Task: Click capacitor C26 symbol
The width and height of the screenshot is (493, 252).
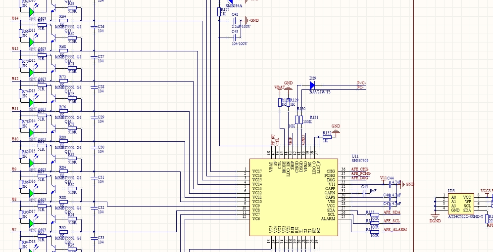Action: (x=94, y=27)
